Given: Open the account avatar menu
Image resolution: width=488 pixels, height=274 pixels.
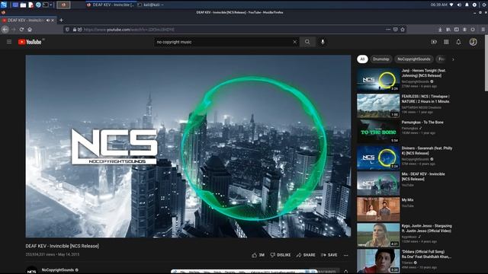Looking at the screenshot, I should point(473,42).
